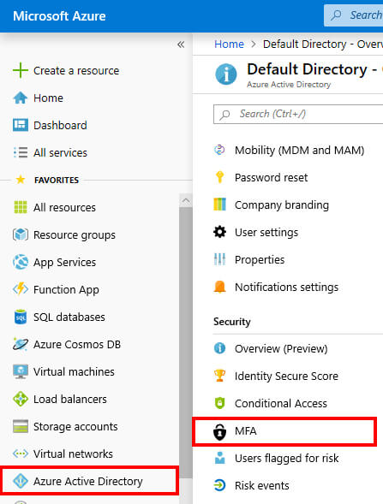Open Azure Cosmos DB planet icon

21,344
